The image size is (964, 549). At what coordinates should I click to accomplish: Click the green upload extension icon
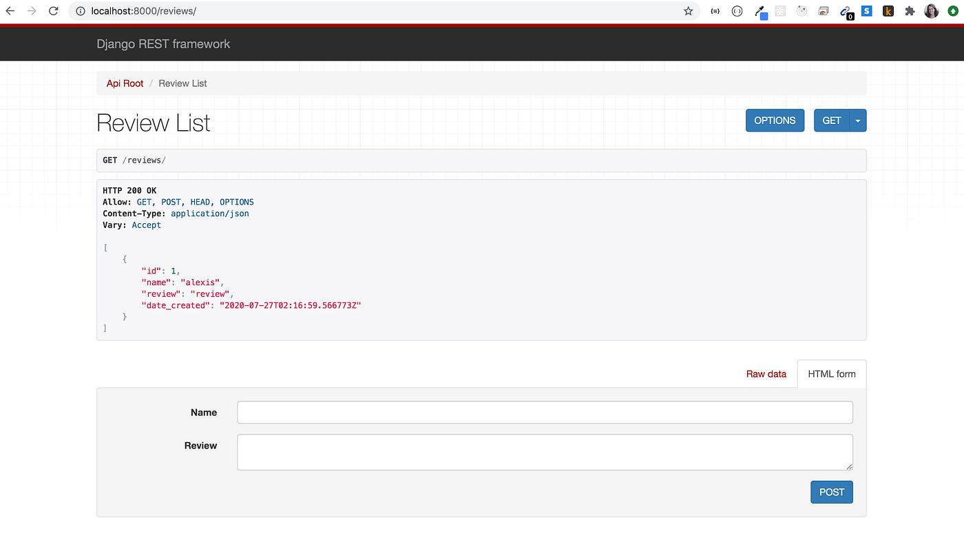(x=953, y=10)
